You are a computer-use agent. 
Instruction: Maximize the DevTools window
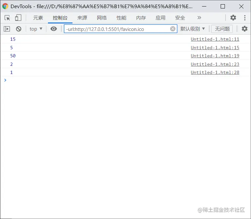click(223, 7)
